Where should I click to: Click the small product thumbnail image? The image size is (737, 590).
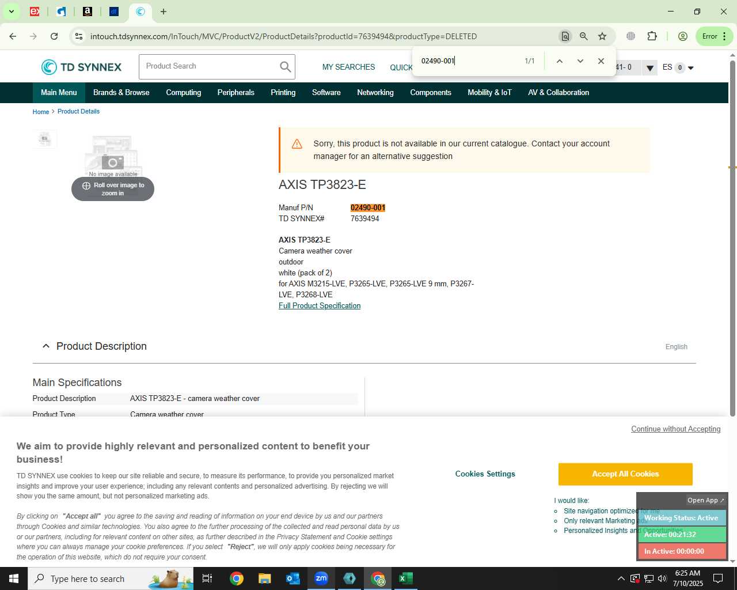tap(45, 139)
